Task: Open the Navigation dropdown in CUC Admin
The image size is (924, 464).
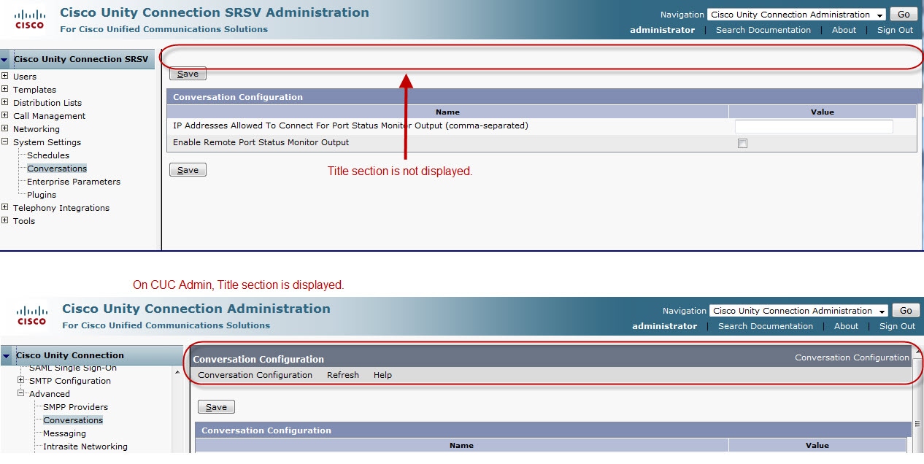Action: (798, 311)
